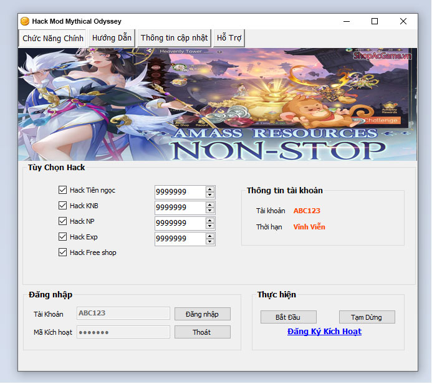
Task: Raise the Hack Exp value with up arrow
Action: click(210, 236)
